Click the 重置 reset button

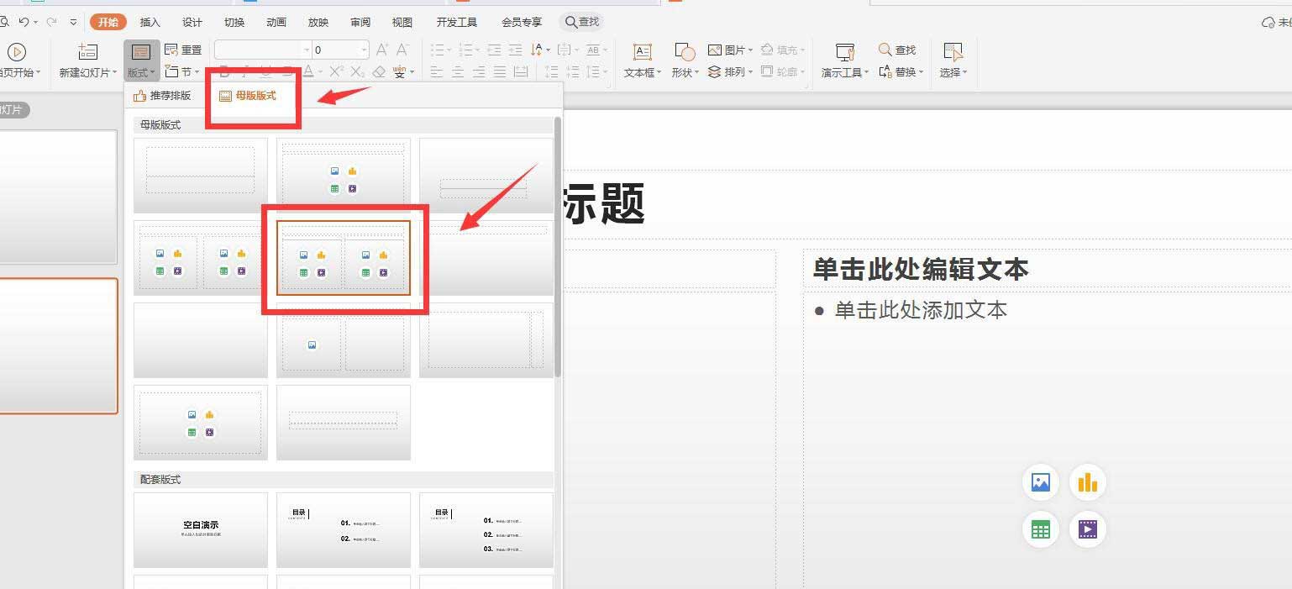[184, 49]
